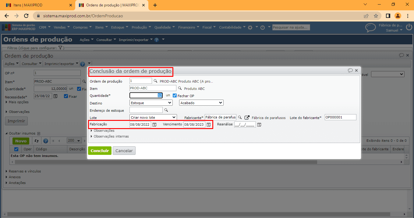Open the responsável dropdown at right
This screenshot has width=414, height=218.
tap(387, 74)
